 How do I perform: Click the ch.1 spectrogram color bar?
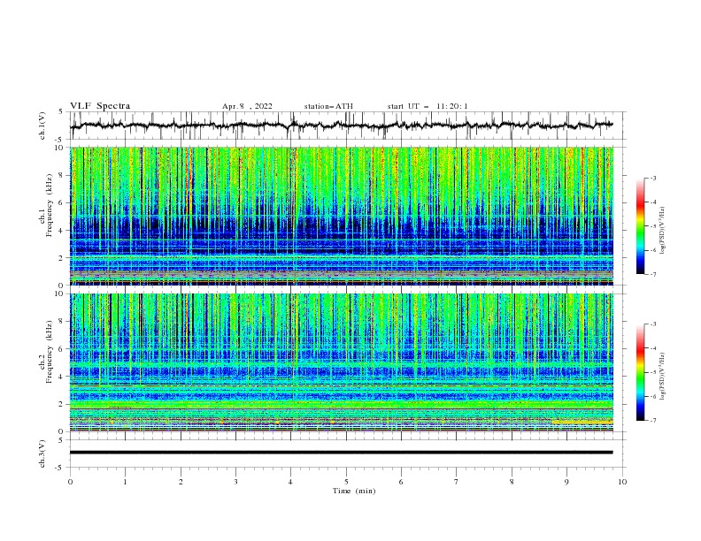[x=640, y=226]
